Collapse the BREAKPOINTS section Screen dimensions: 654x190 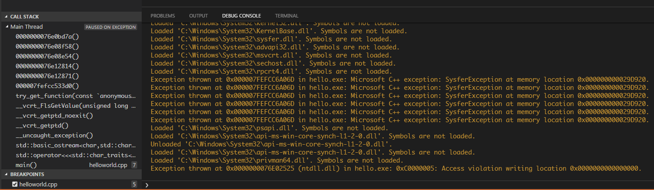[27, 174]
